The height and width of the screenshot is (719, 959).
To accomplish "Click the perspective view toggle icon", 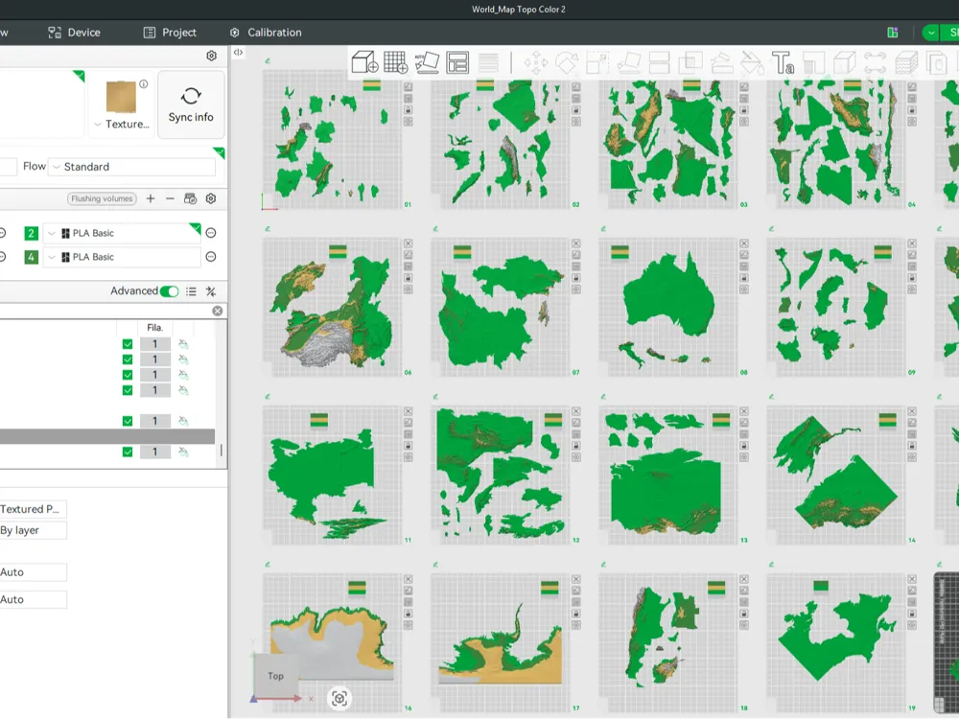I will pyautogui.click(x=339, y=698).
